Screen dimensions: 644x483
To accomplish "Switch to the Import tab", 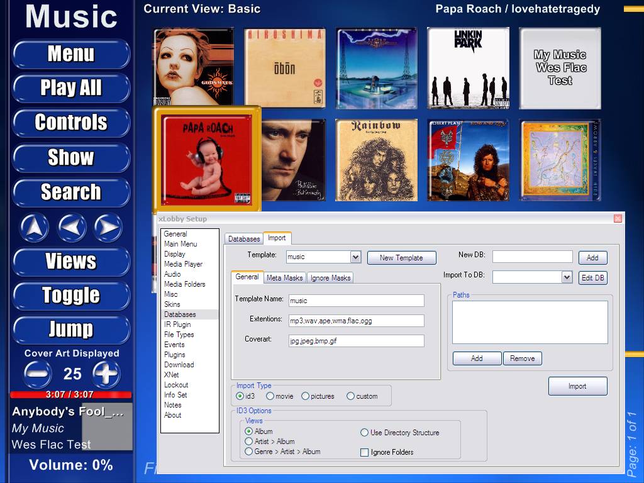I will pos(277,238).
